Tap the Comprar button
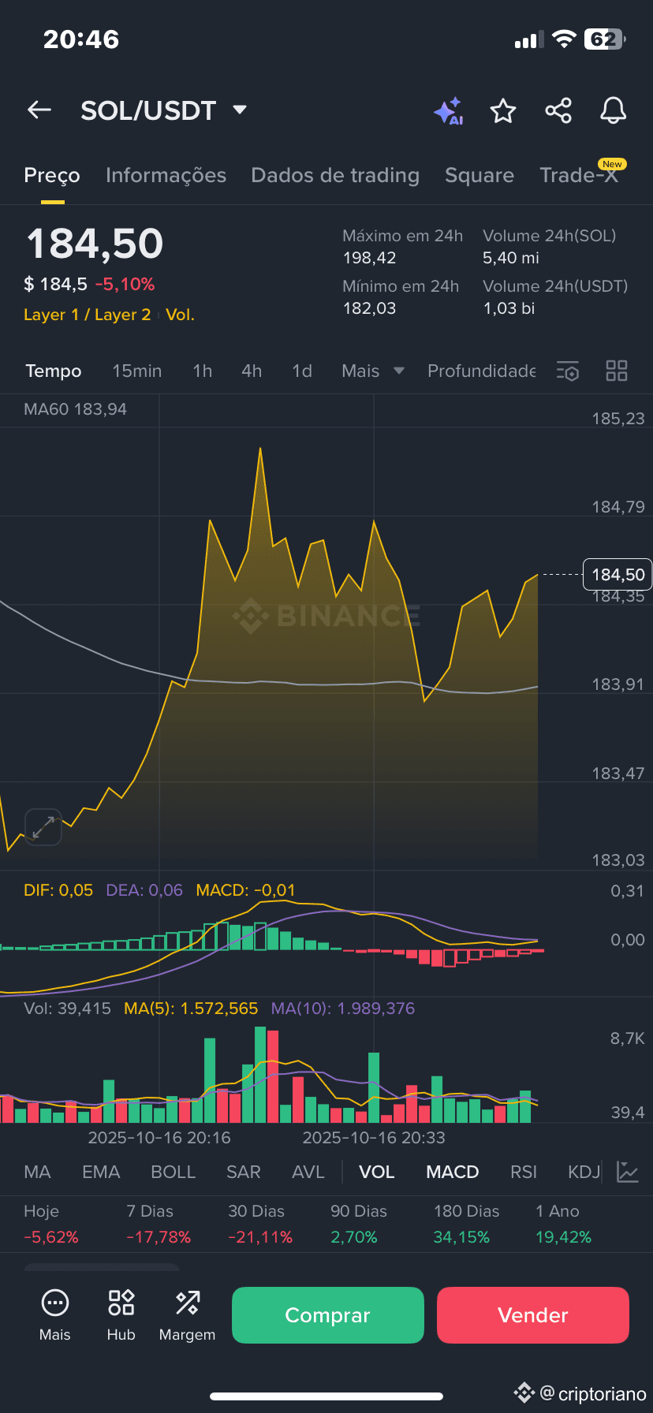The height and width of the screenshot is (1413, 653). (x=328, y=1315)
